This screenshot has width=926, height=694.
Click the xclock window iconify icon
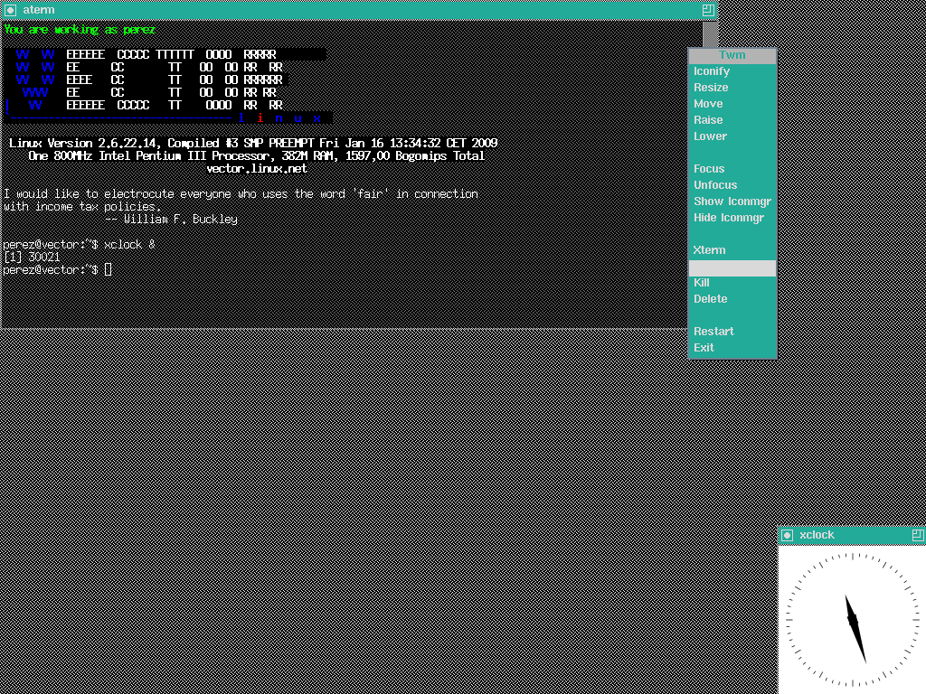tap(788, 535)
